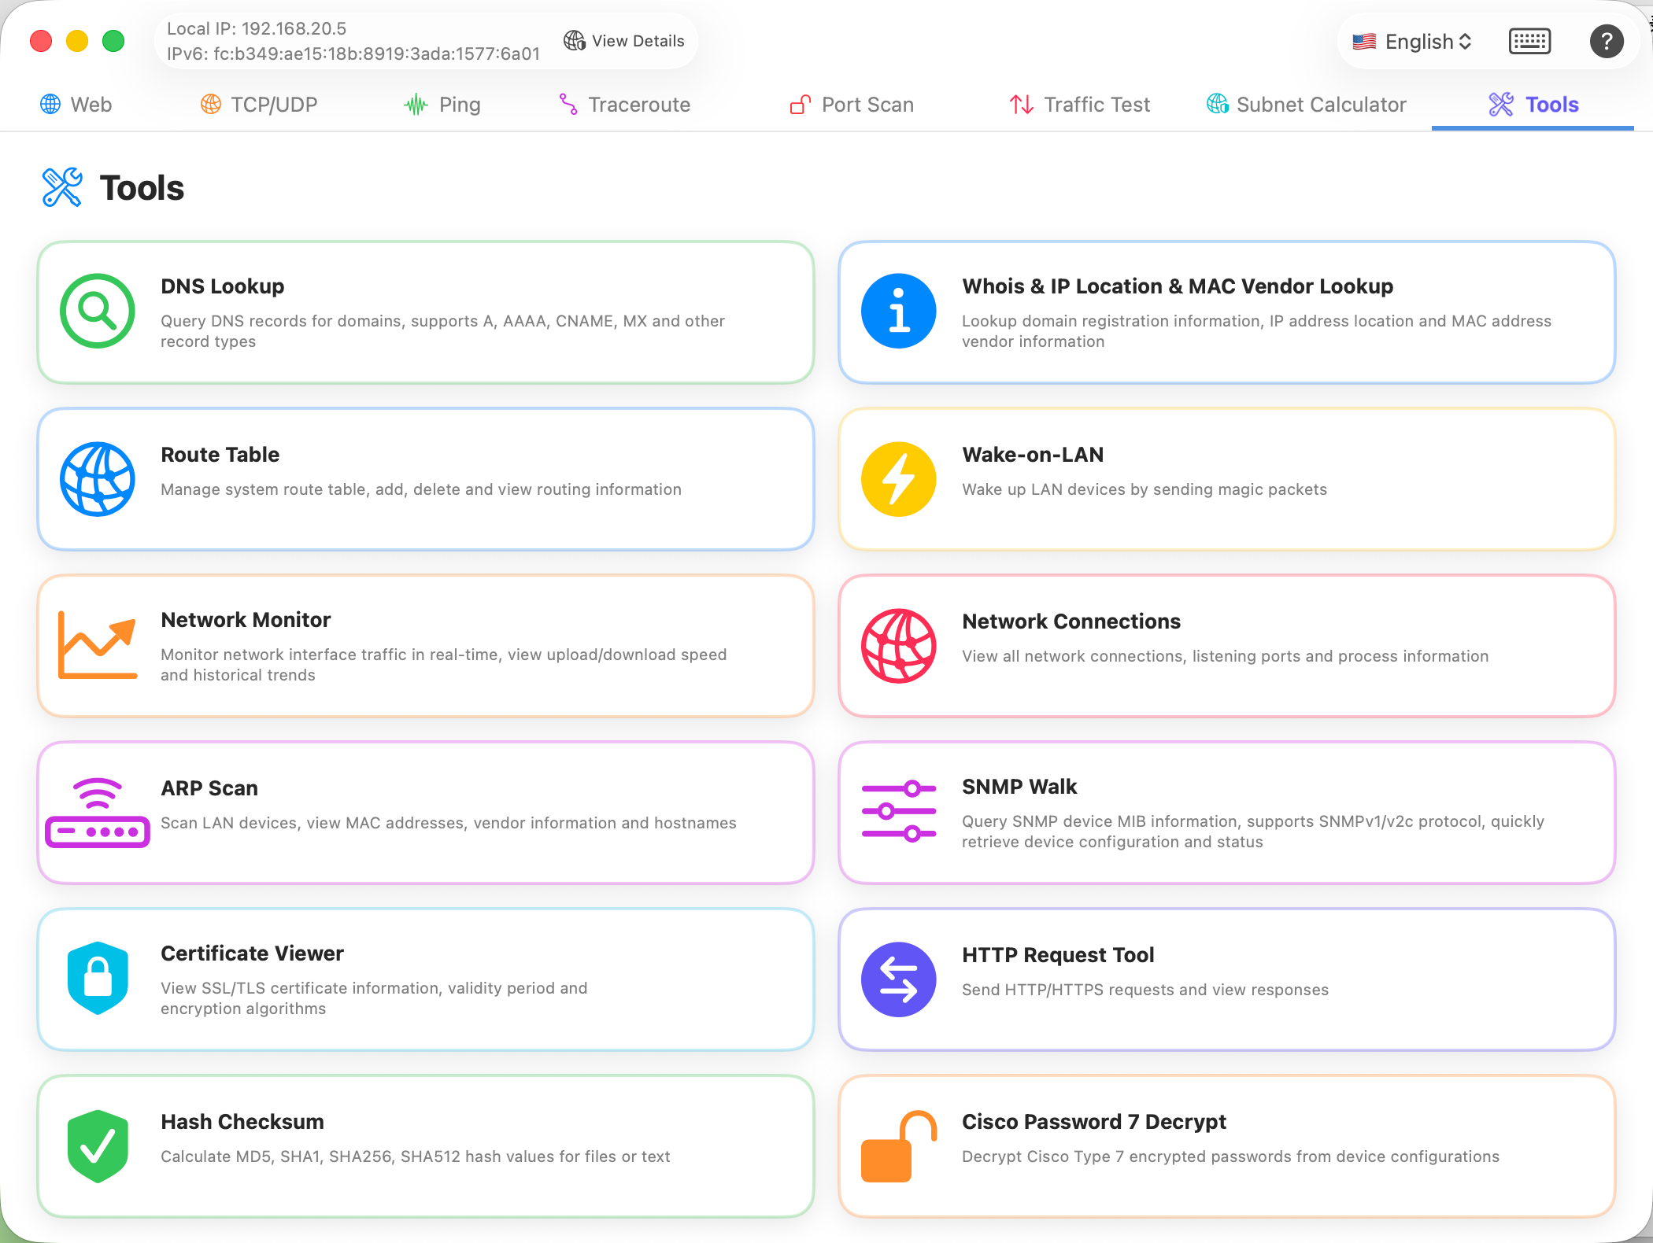Click the Network Connections red globe icon
This screenshot has width=1653, height=1243.
898,645
